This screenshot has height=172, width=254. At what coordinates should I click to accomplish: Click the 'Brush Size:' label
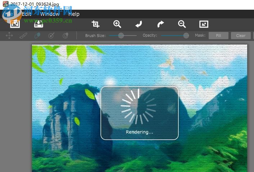click(x=95, y=36)
